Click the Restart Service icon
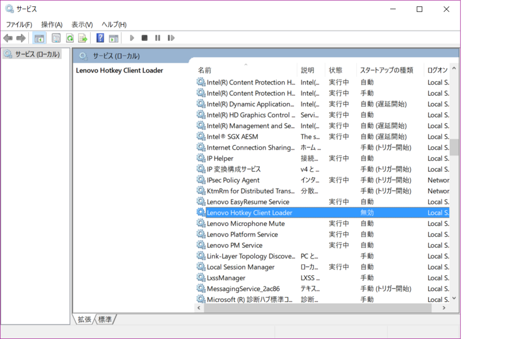 pyautogui.click(x=171, y=38)
